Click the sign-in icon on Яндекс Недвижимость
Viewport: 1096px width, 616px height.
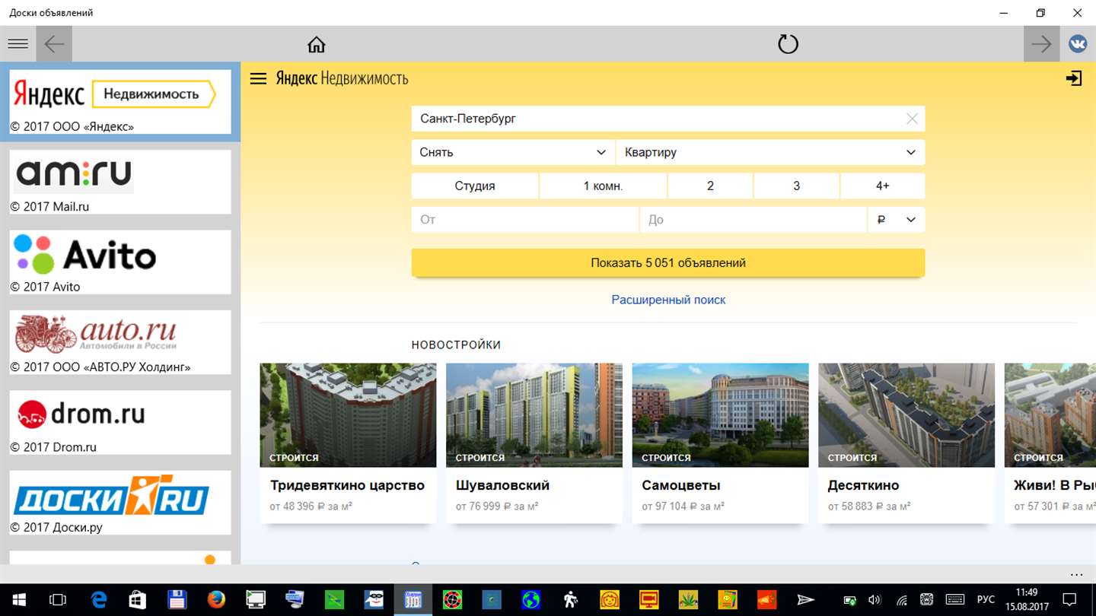tap(1074, 78)
